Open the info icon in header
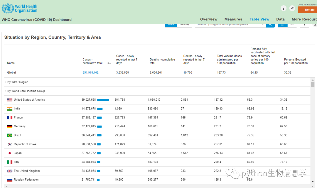The height and width of the screenshot is (188, 317). point(284,8)
